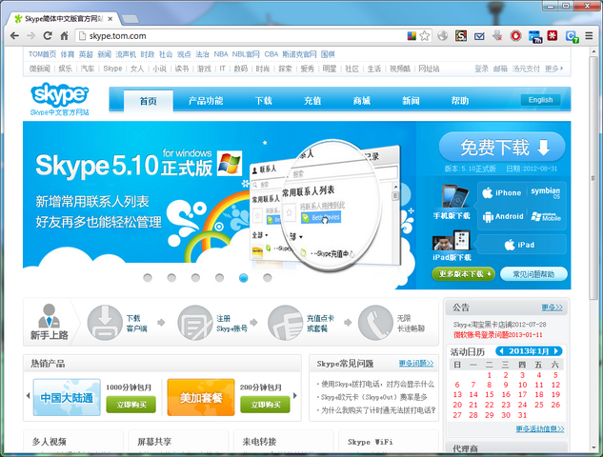This screenshot has height=457, width=603.
Task: Click the 中国大陆通 product thumbnail
Action: point(67,397)
